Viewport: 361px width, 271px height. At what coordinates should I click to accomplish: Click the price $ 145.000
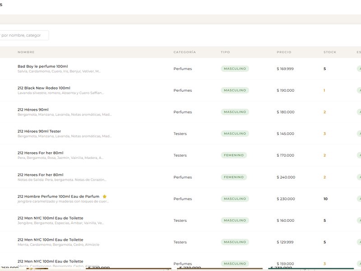click(285, 134)
